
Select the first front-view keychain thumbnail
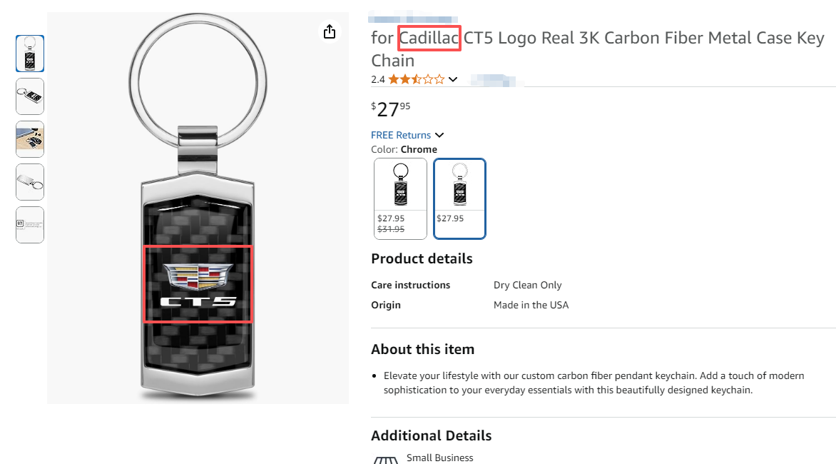click(30, 54)
